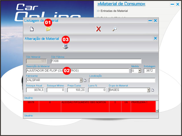Screen dimensions: 182x136
Task: Delete material using the red X icon
Action: (98, 29)
